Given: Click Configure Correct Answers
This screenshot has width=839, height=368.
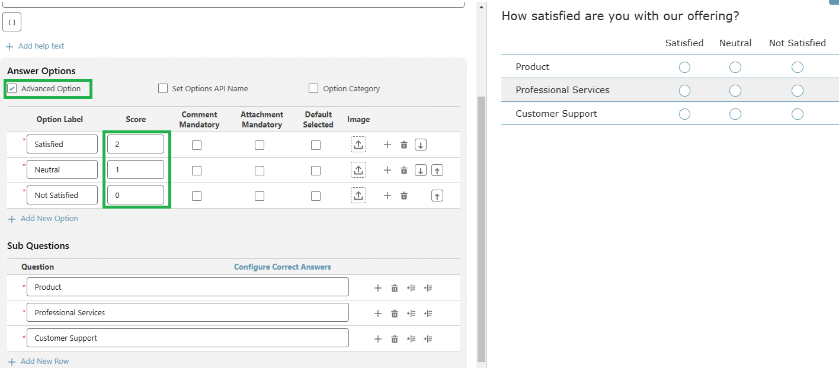Looking at the screenshot, I should tap(283, 267).
